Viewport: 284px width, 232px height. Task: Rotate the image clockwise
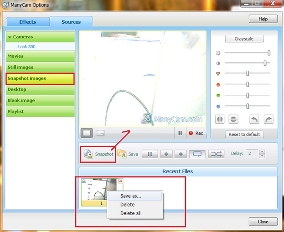coord(269,119)
